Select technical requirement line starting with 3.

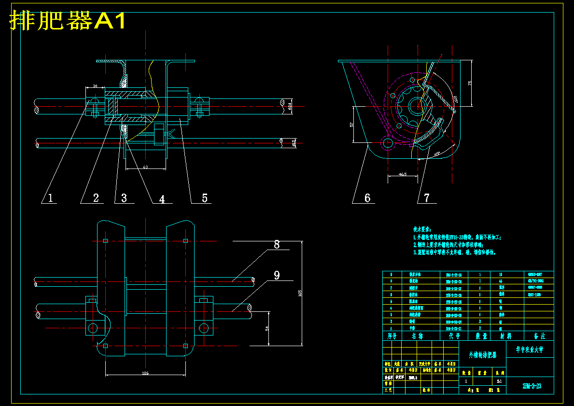[x=454, y=252]
